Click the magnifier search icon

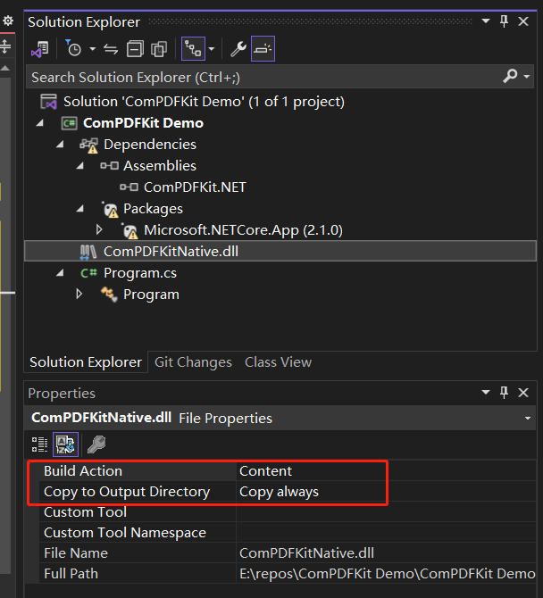click(x=510, y=76)
